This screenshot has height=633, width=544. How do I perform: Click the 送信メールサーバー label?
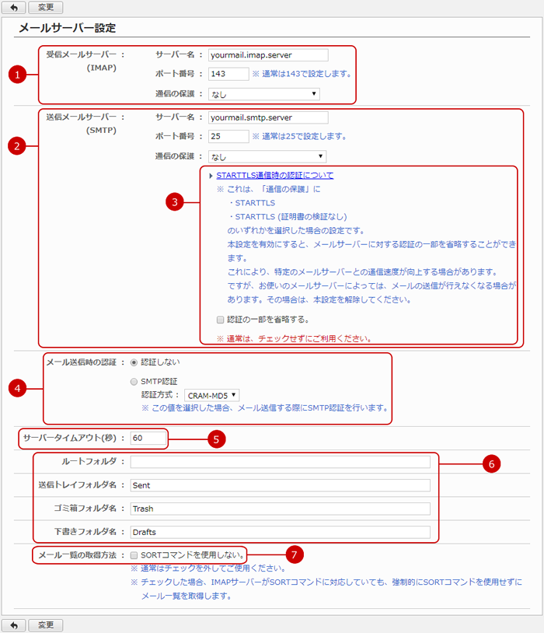[81, 117]
